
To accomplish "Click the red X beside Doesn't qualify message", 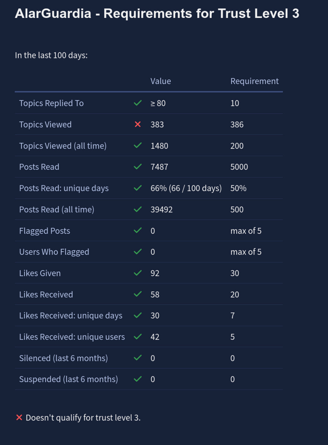I will coord(19,417).
